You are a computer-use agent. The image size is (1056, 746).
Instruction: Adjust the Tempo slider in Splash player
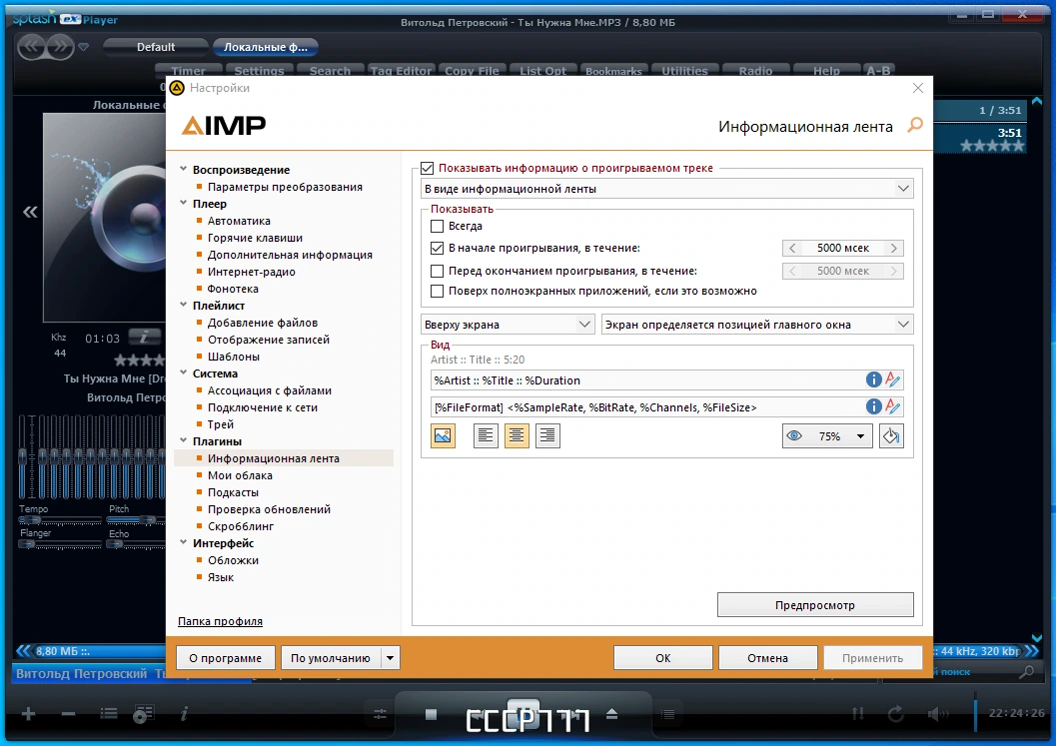[x=59, y=519]
